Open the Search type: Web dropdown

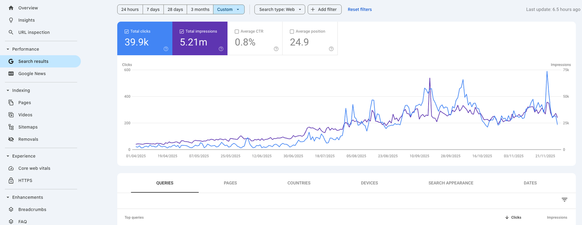pyautogui.click(x=280, y=9)
